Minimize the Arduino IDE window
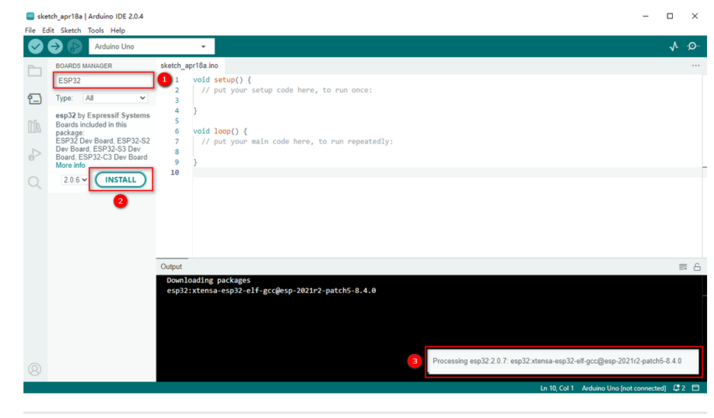 [x=645, y=16]
